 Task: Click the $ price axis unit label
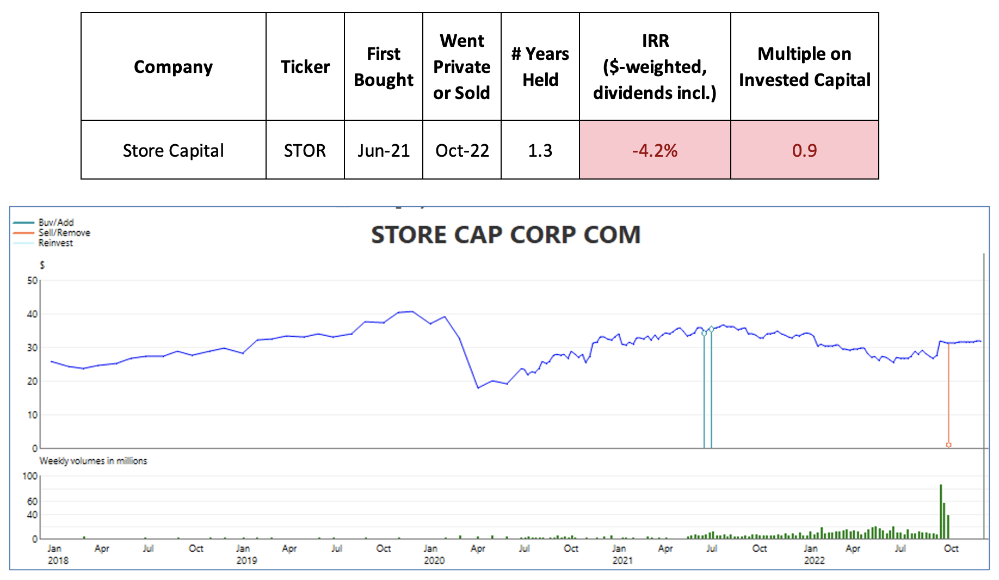(x=42, y=266)
